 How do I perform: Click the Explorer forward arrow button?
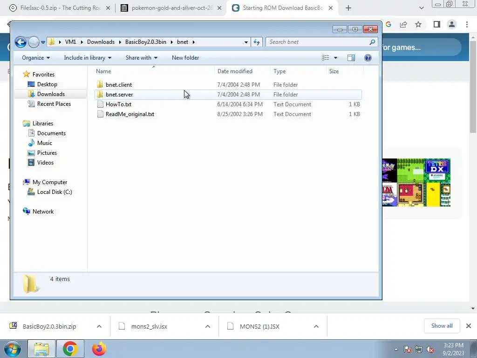(x=34, y=42)
